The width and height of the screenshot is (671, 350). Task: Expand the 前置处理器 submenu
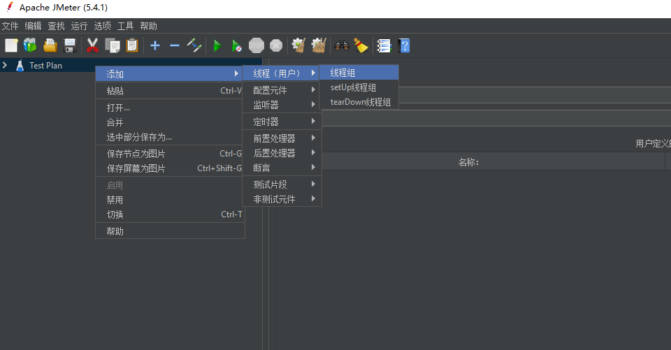[x=282, y=138]
